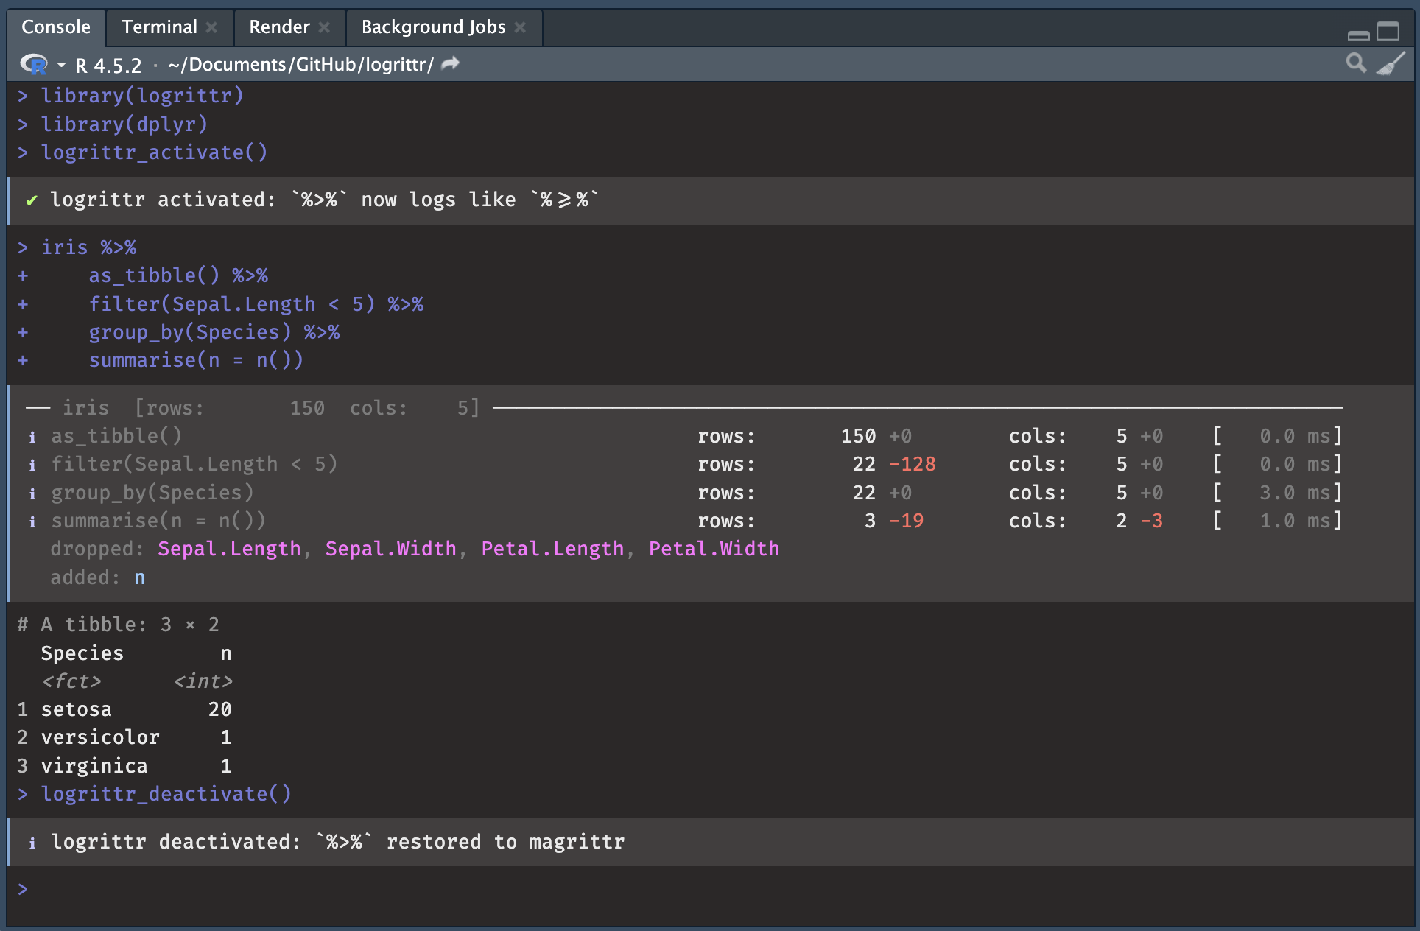The image size is (1420, 931).
Task: Click the 3.0 ms timing value
Action: tap(1295, 493)
